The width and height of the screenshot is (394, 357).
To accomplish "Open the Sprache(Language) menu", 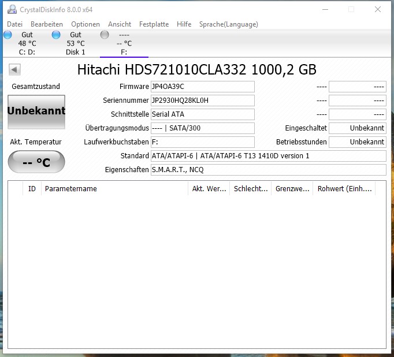I will [x=229, y=24].
